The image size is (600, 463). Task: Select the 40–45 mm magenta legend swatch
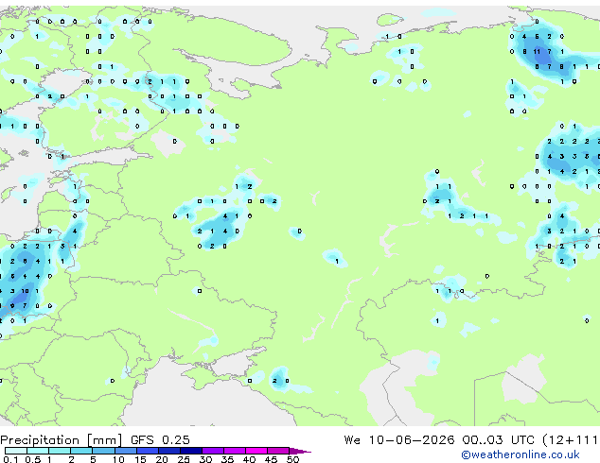pyautogui.click(x=256, y=451)
